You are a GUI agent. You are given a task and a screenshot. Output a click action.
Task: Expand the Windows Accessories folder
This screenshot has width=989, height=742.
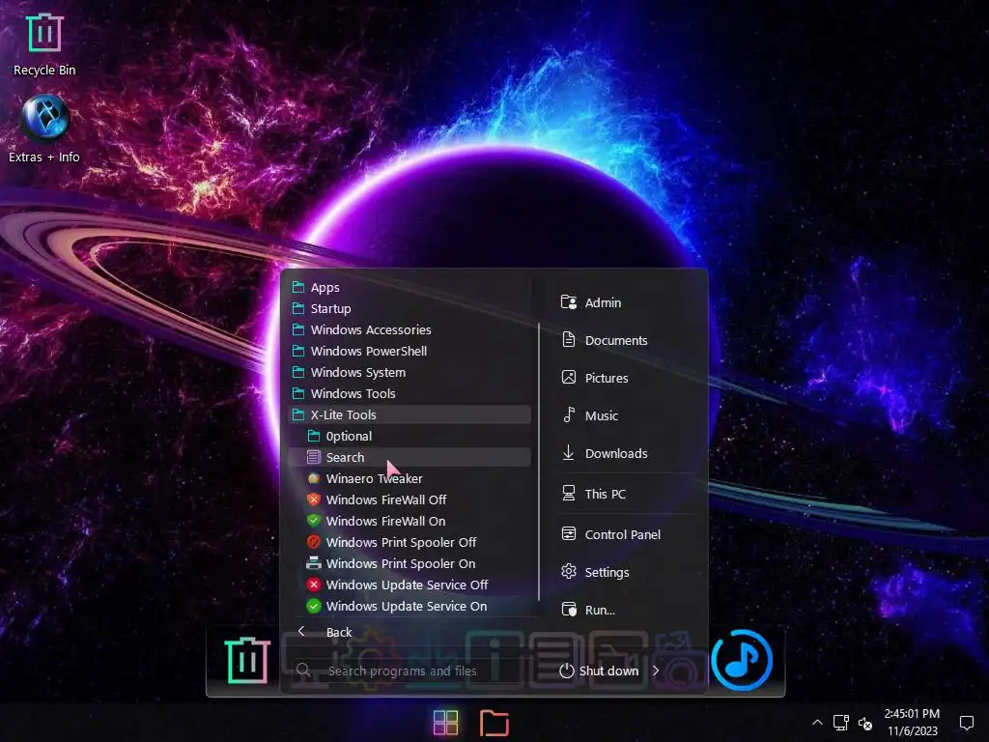(x=409, y=330)
